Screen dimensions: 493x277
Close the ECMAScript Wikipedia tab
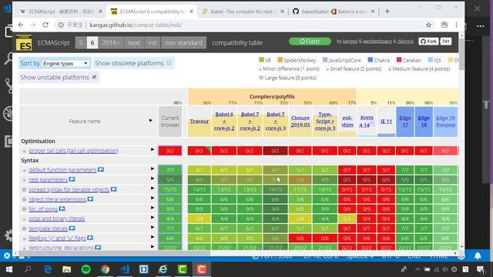100,12
